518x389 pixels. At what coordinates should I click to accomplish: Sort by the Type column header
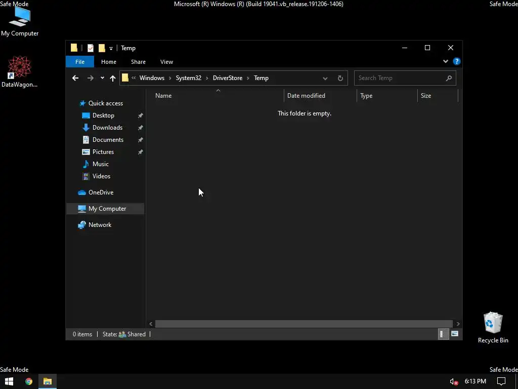coord(387,96)
